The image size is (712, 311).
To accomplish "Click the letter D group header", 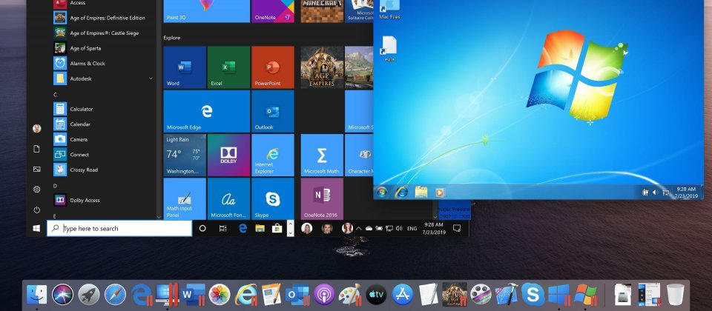I will pos(55,186).
